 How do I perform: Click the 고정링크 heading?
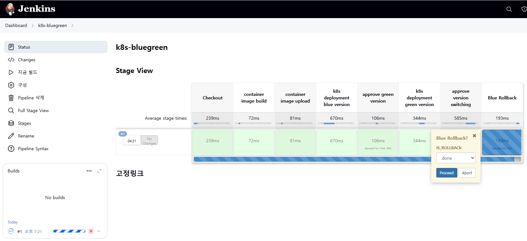pyautogui.click(x=130, y=173)
